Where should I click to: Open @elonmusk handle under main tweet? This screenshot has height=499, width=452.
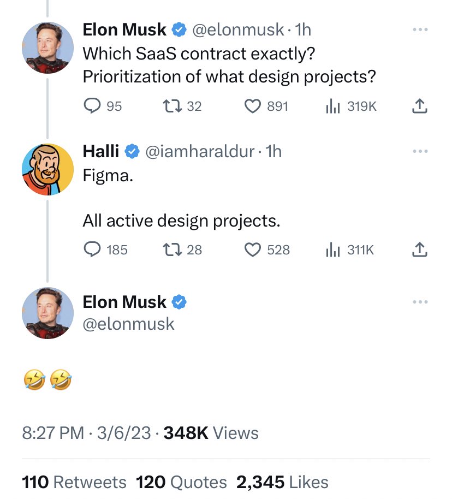tap(129, 324)
